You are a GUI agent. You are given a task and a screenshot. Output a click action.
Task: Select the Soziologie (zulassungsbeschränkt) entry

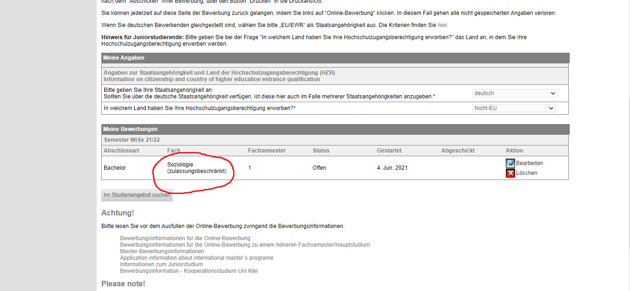pos(196,168)
